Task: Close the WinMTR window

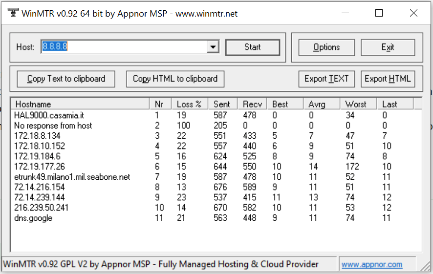Action: (413, 13)
